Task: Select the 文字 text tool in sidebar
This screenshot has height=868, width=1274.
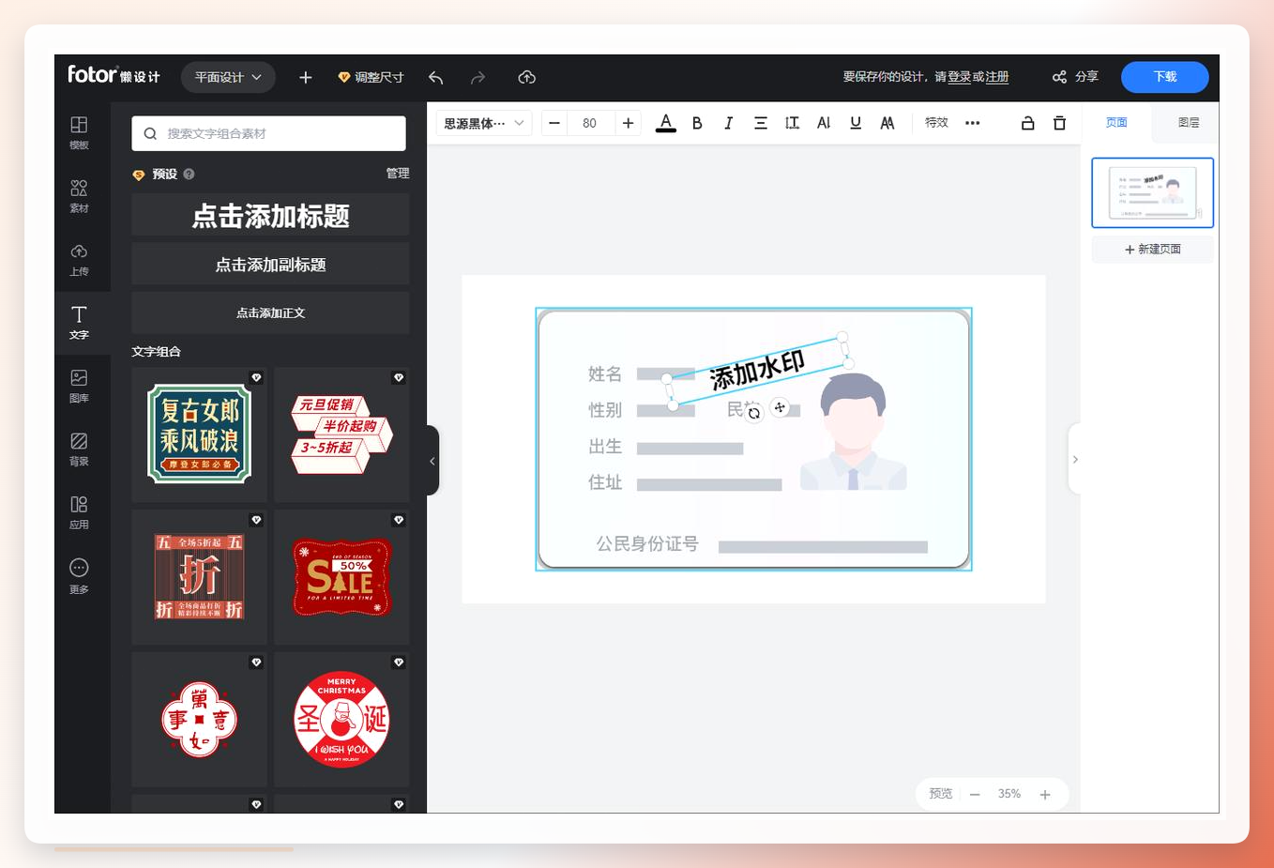Action: pyautogui.click(x=79, y=322)
